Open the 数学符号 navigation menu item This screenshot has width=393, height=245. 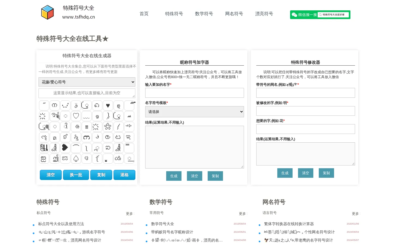point(204,14)
